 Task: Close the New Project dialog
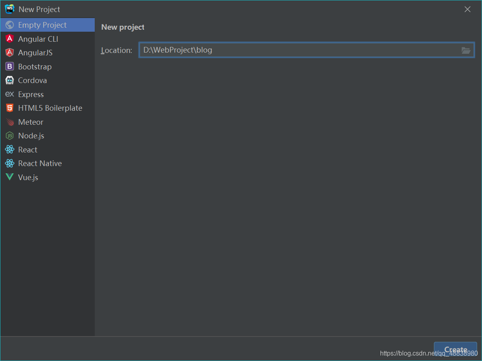pyautogui.click(x=468, y=9)
